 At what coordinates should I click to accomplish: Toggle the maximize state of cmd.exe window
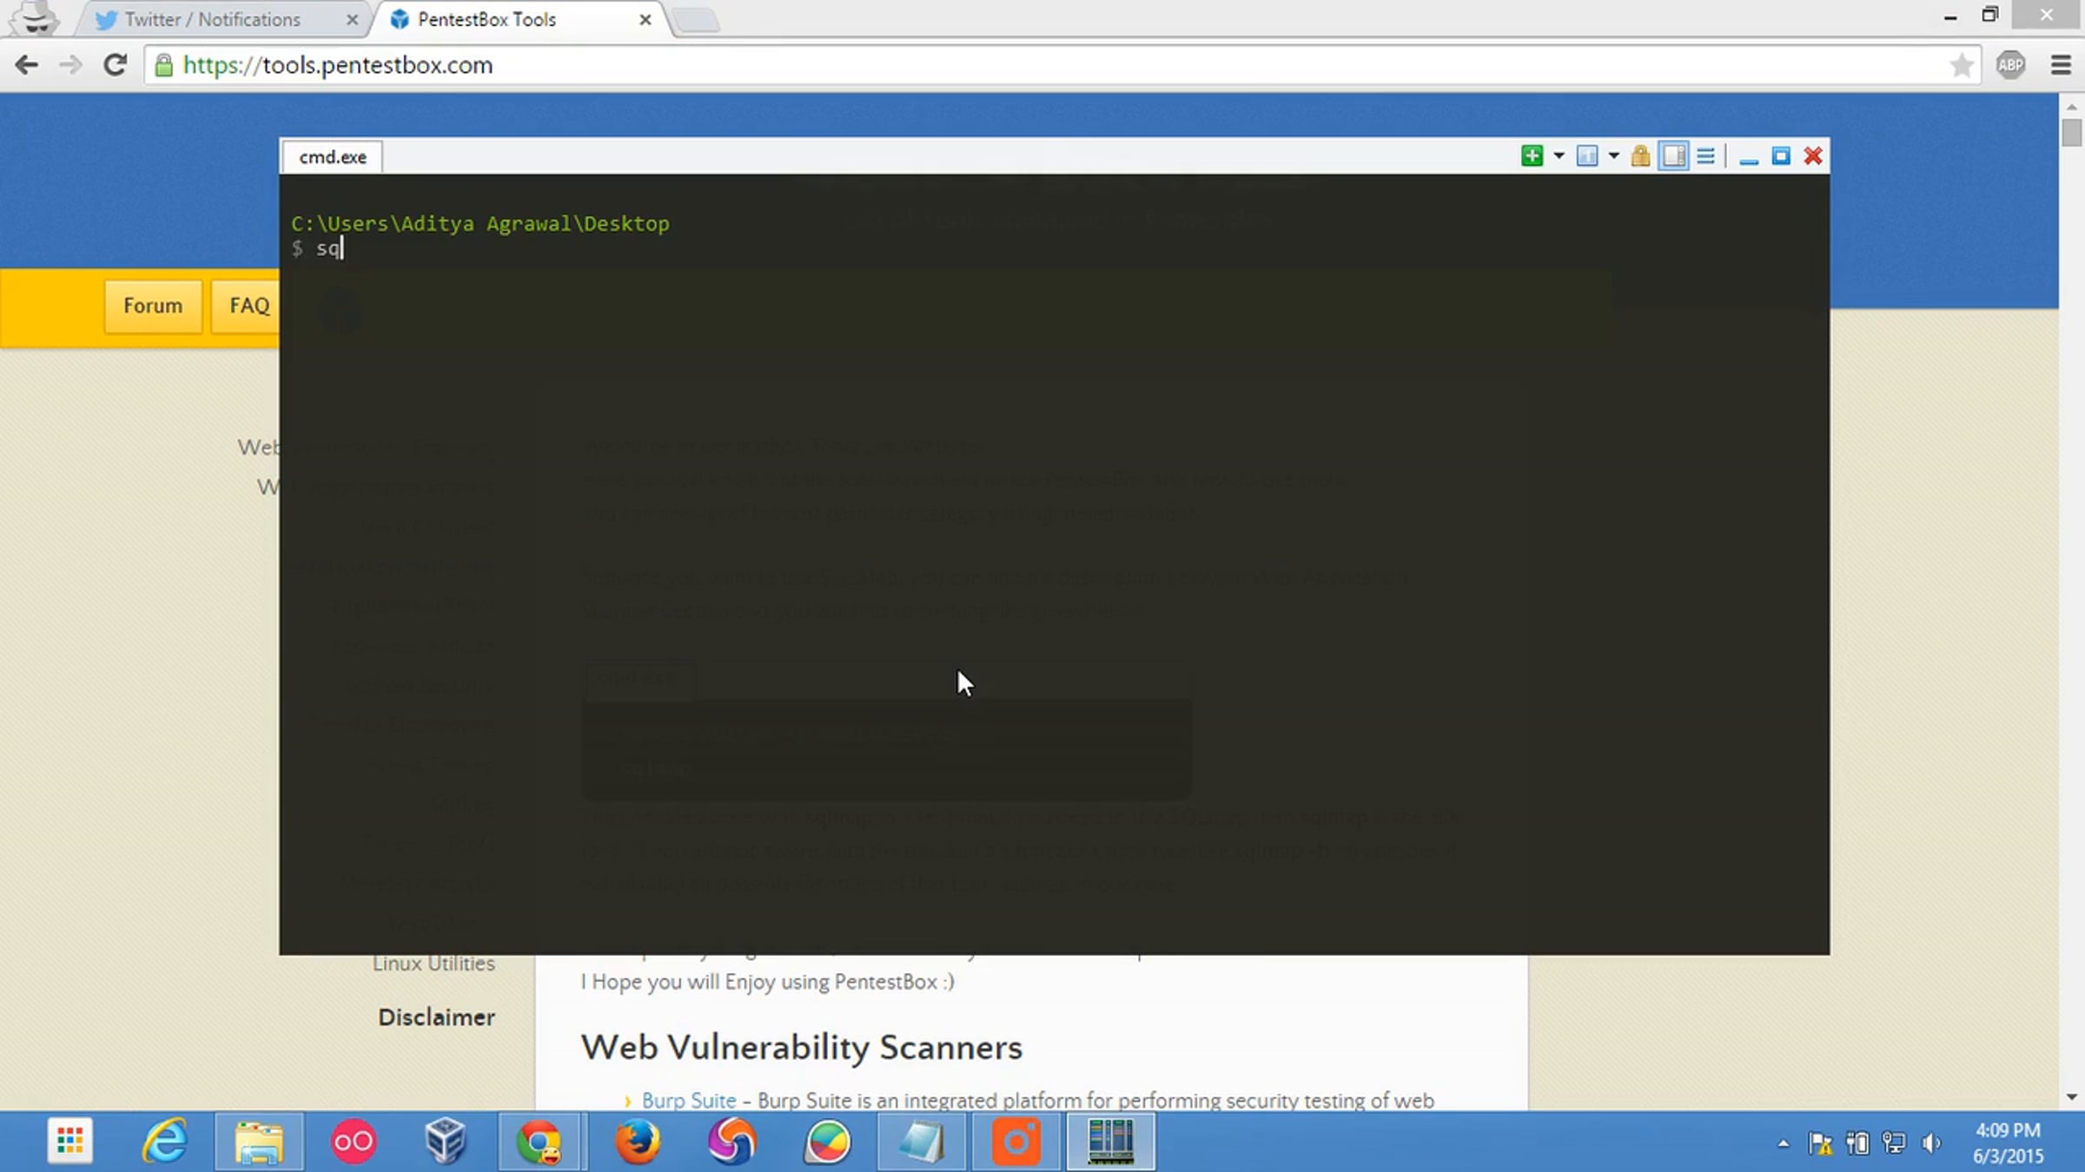[1782, 156]
